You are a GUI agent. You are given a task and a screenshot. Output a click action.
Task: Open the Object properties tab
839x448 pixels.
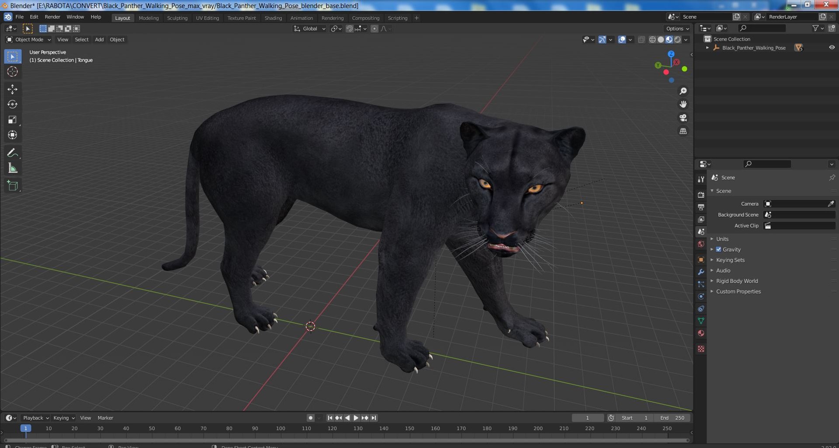click(701, 260)
